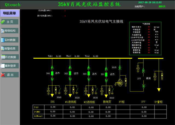This screenshot has height=125, width=175.
Task: Click green breaker 301 of 接地变
Action: pos(106,74)
